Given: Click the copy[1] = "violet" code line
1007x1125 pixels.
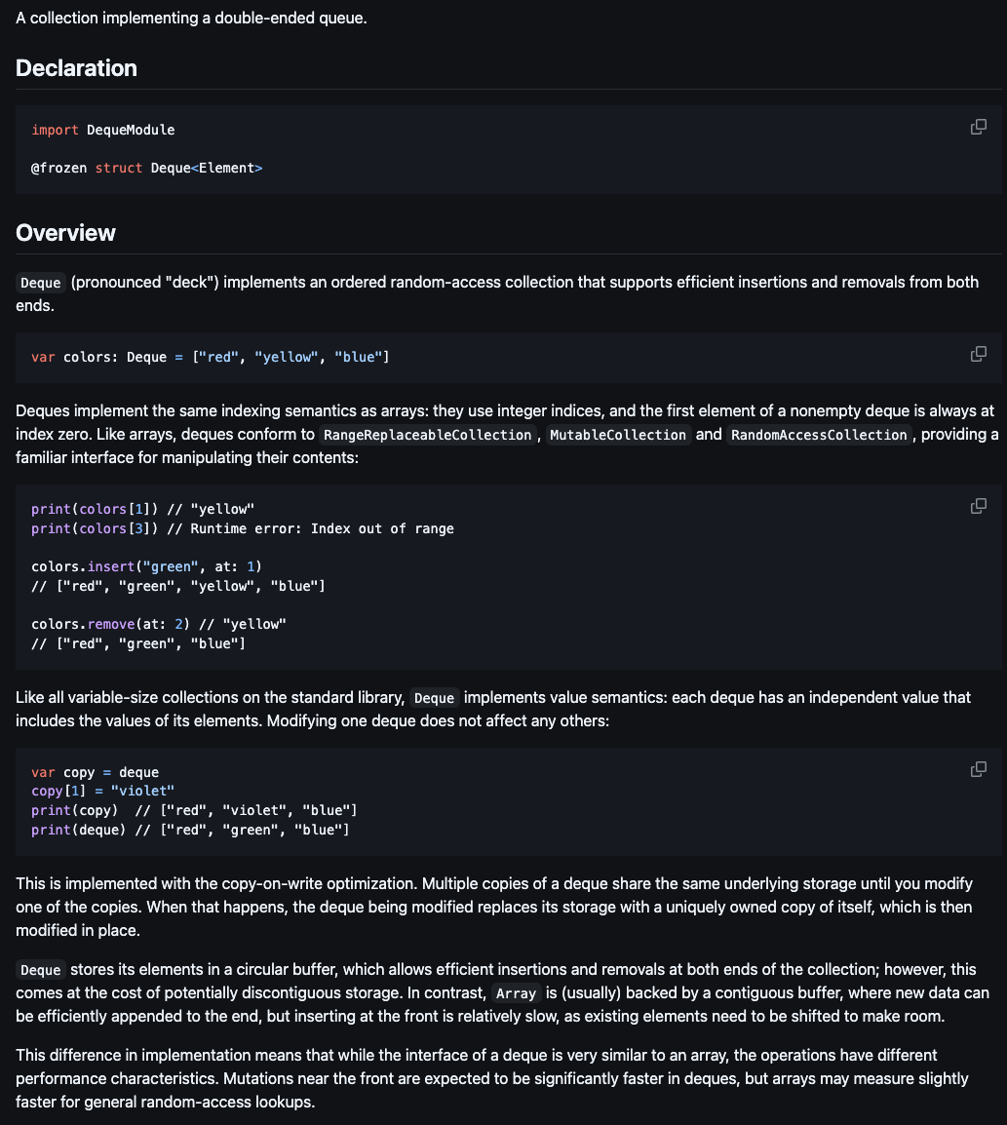Looking at the screenshot, I should 102,791.
